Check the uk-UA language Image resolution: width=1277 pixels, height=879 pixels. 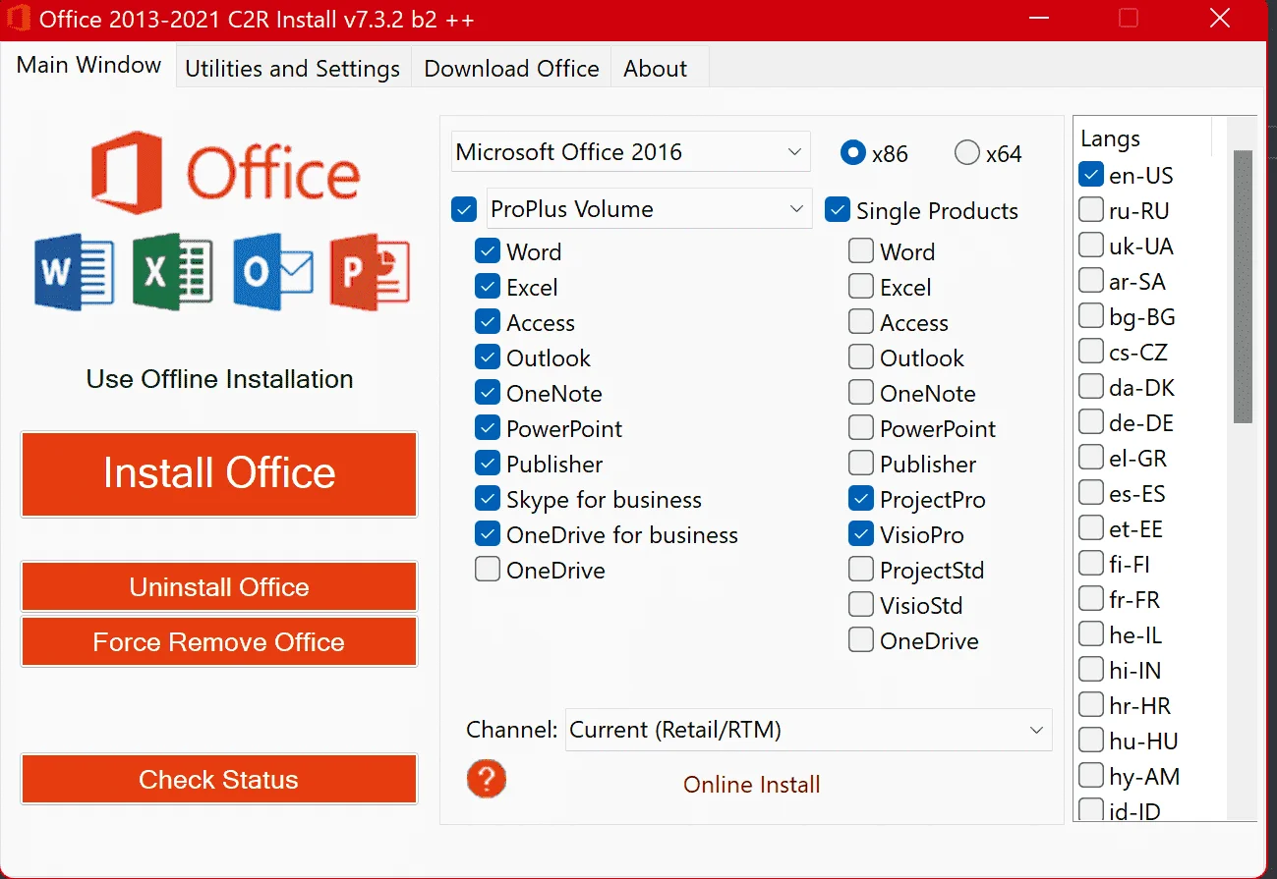[1091, 246]
